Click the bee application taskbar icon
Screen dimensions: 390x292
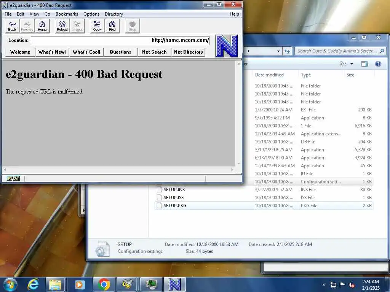[x=127, y=284]
